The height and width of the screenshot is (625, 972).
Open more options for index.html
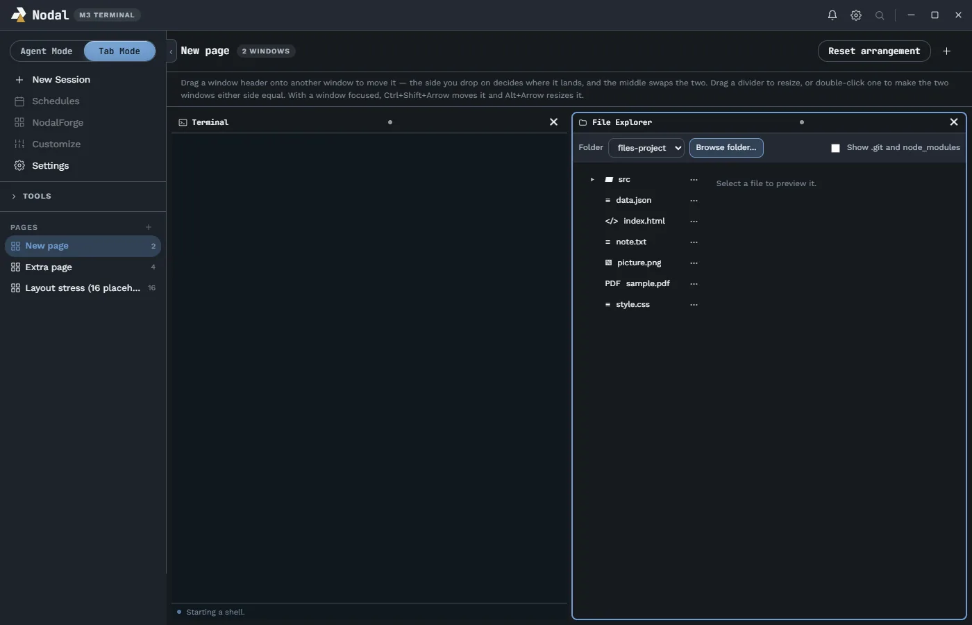[x=694, y=222]
